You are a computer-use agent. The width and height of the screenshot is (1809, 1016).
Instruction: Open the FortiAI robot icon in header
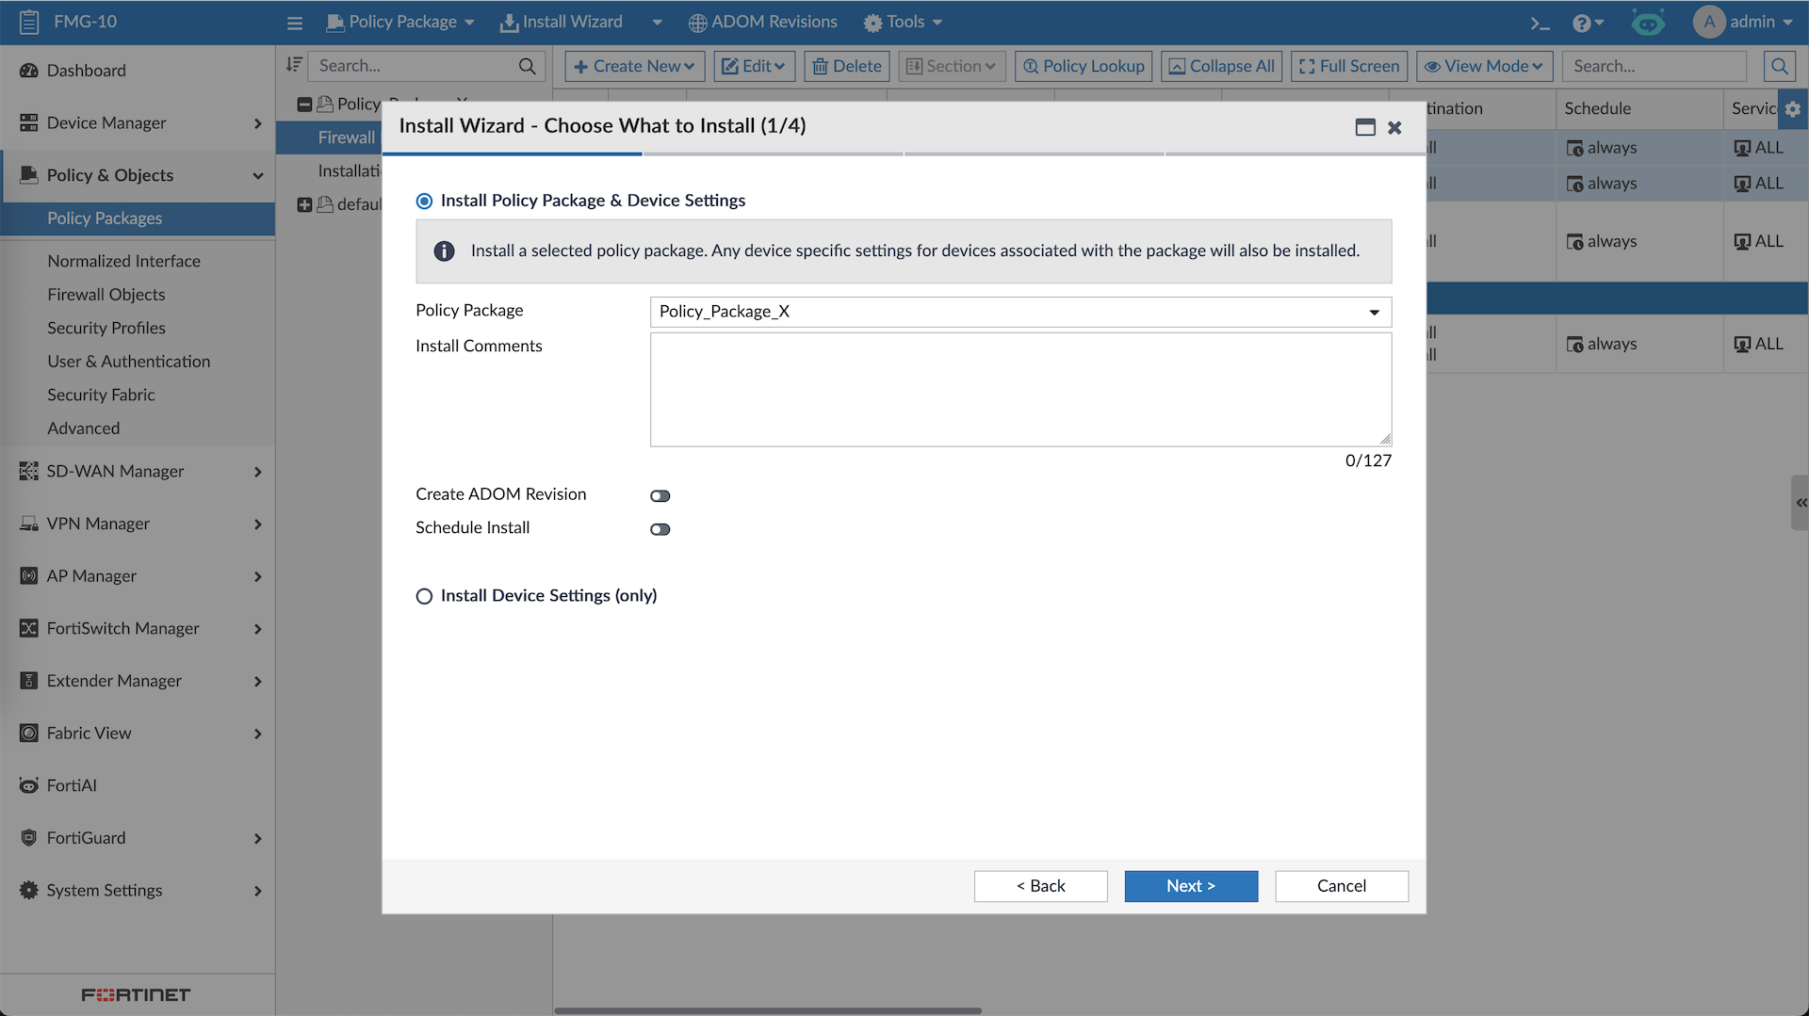tap(1648, 23)
